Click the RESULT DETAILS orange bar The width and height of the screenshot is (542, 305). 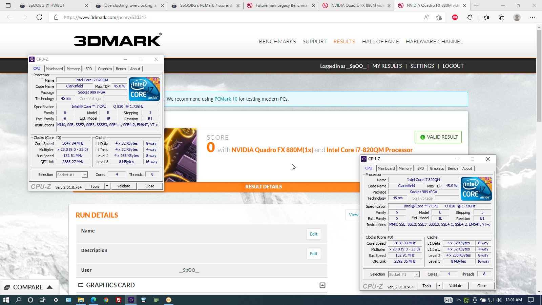point(264,187)
